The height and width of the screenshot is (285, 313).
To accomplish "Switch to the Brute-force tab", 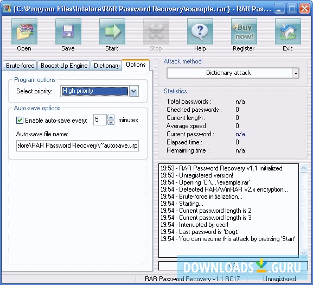I will pos(20,66).
